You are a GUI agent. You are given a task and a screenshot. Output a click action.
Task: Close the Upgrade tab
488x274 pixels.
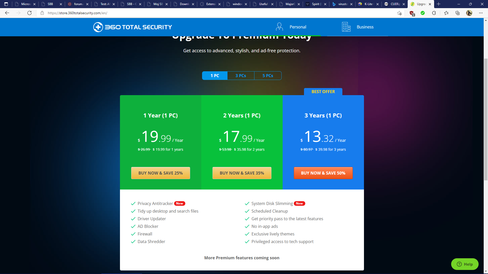pyautogui.click(x=430, y=4)
